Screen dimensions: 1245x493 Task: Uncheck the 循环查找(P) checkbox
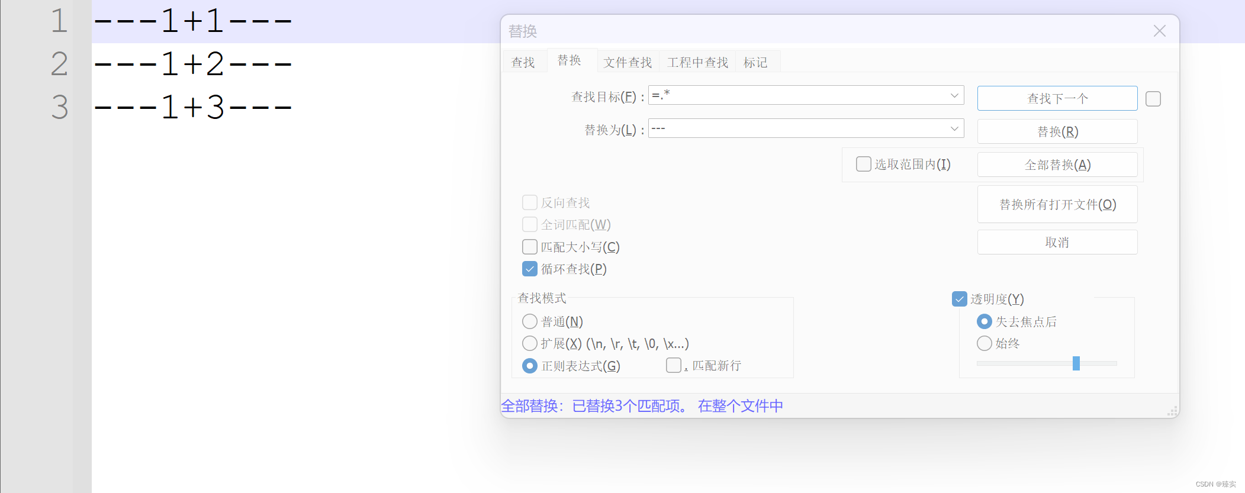pos(530,269)
